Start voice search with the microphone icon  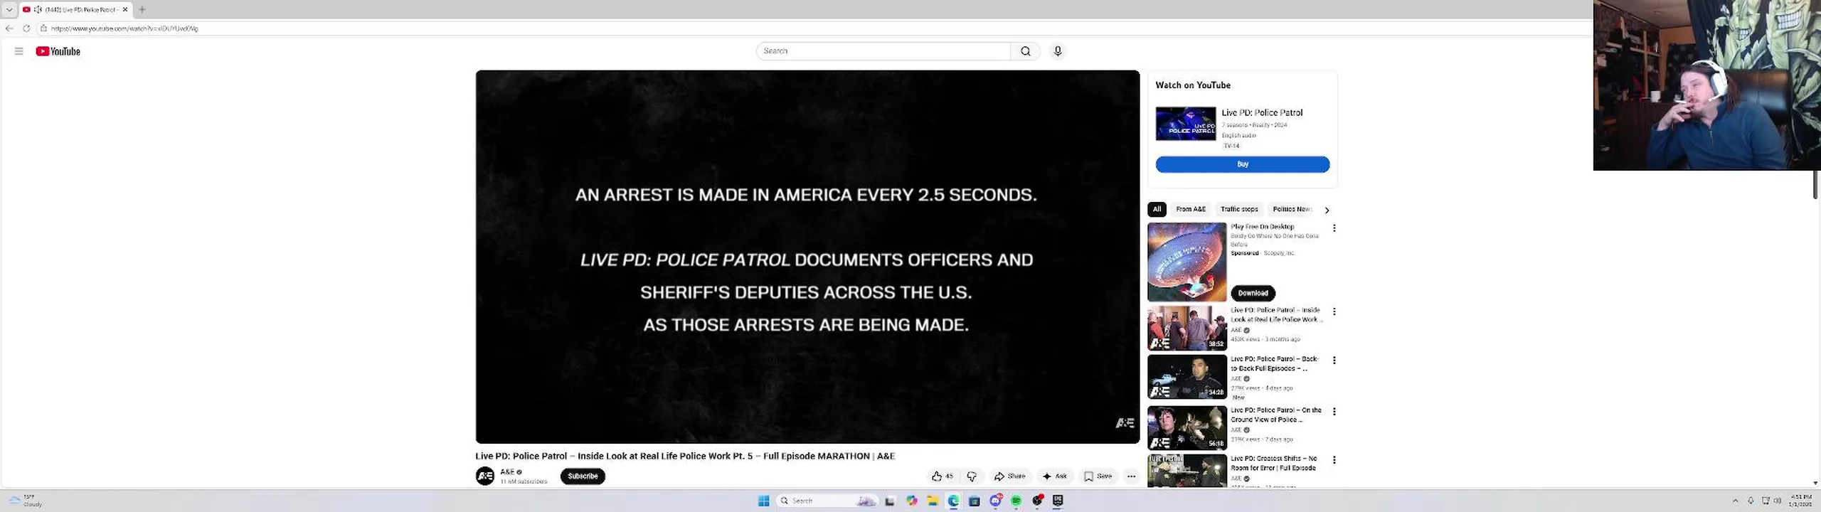(1058, 51)
